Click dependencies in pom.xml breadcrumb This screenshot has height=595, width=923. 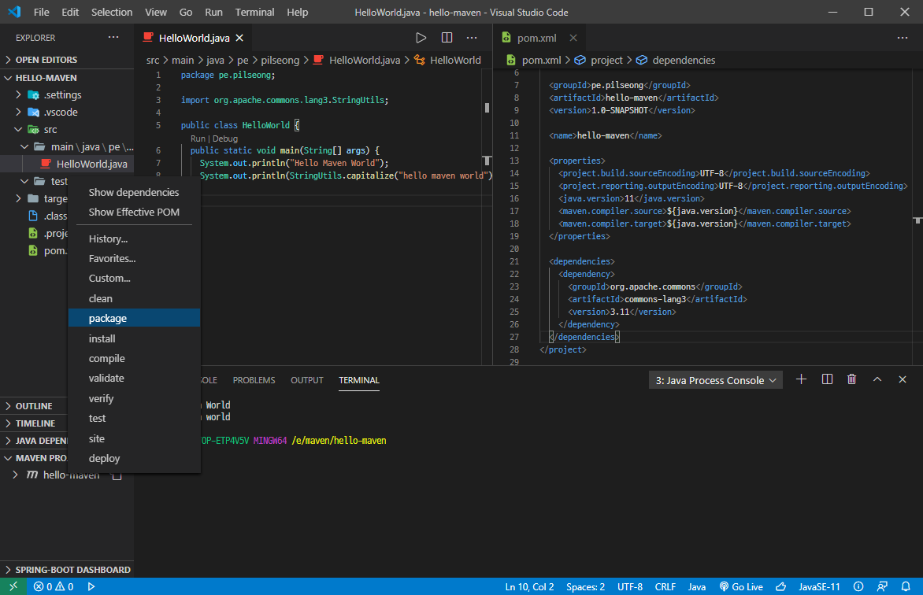(x=684, y=60)
